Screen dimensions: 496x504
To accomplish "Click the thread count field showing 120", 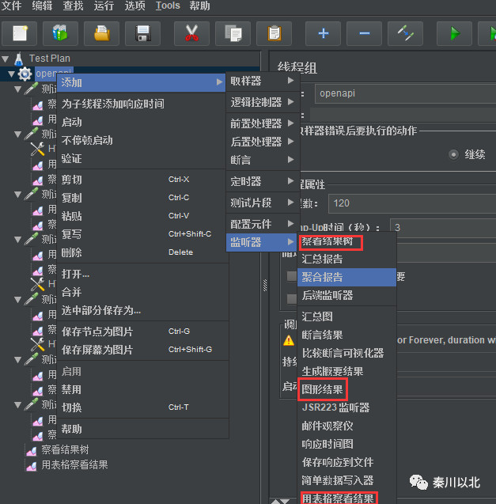I will click(x=412, y=203).
